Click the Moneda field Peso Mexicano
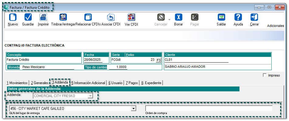 click(48, 67)
